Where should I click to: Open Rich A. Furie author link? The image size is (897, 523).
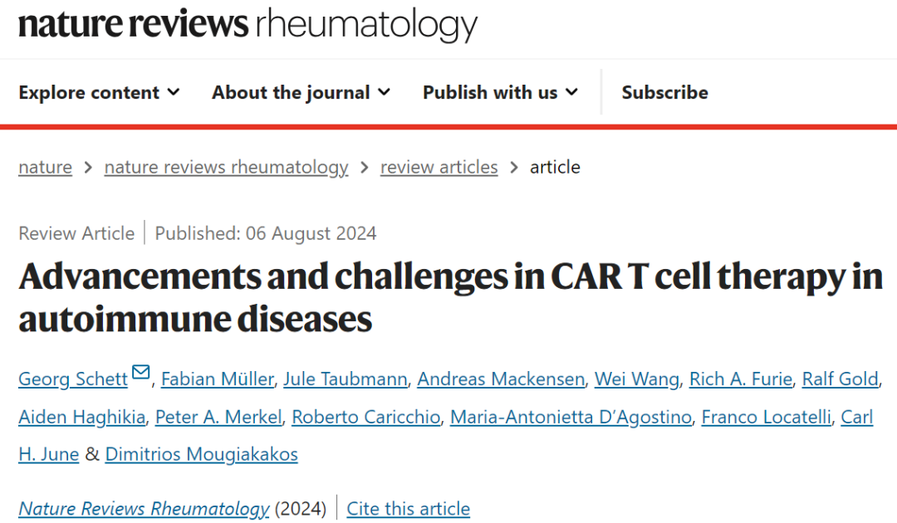[741, 379]
